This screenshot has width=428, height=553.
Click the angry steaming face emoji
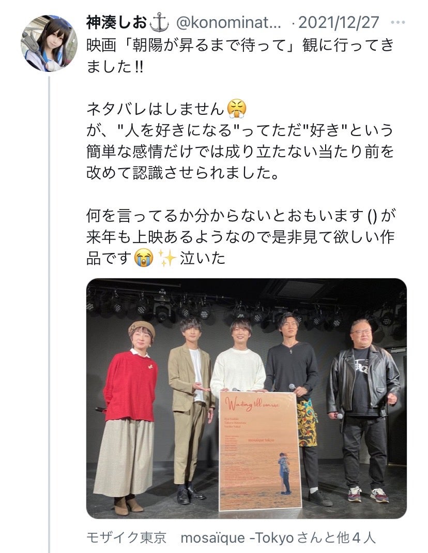pos(237,109)
